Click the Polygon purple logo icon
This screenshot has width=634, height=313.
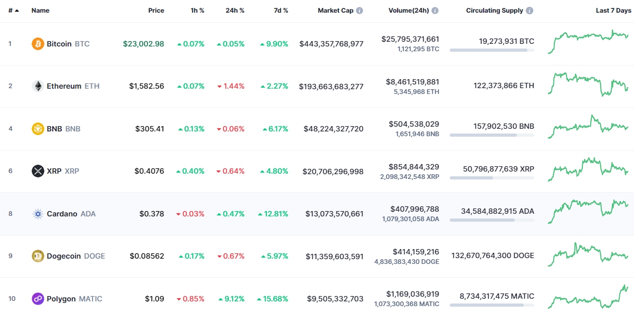pyautogui.click(x=38, y=299)
